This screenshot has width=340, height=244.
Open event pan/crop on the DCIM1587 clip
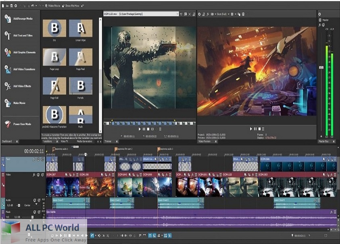click(x=70, y=175)
